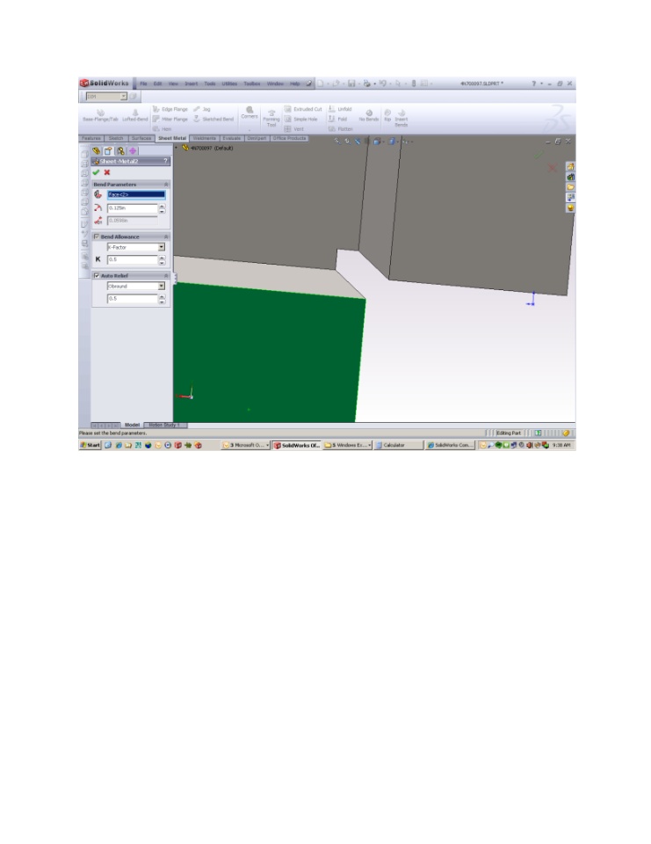Open help for the Sheet-Metal2 property panel
The height and width of the screenshot is (844, 651).
(166, 161)
